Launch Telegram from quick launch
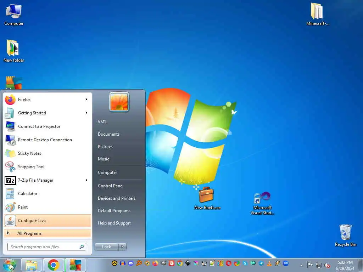Viewport: 363px width, 272px height. coord(261,263)
